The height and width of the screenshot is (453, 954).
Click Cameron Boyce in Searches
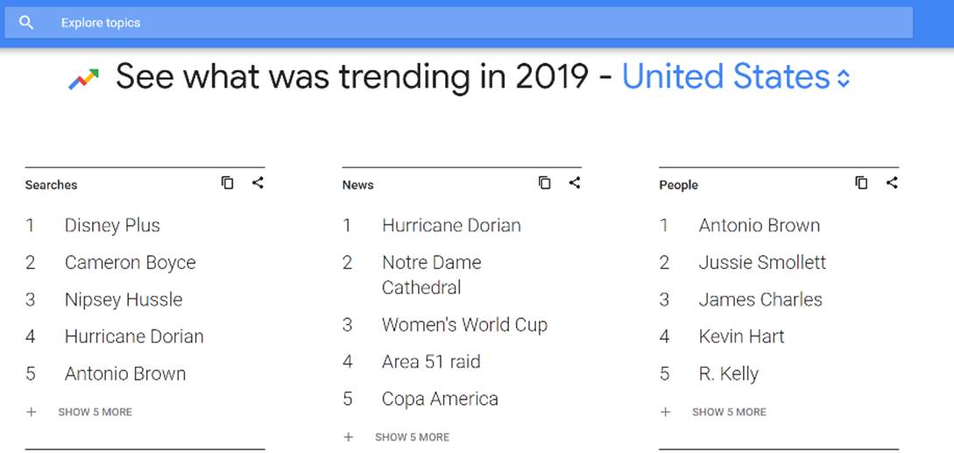pos(130,263)
